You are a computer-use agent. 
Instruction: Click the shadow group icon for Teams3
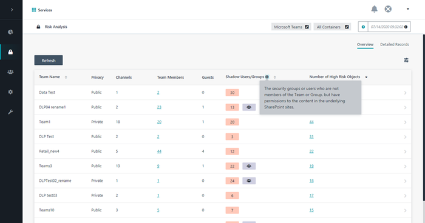(x=249, y=166)
